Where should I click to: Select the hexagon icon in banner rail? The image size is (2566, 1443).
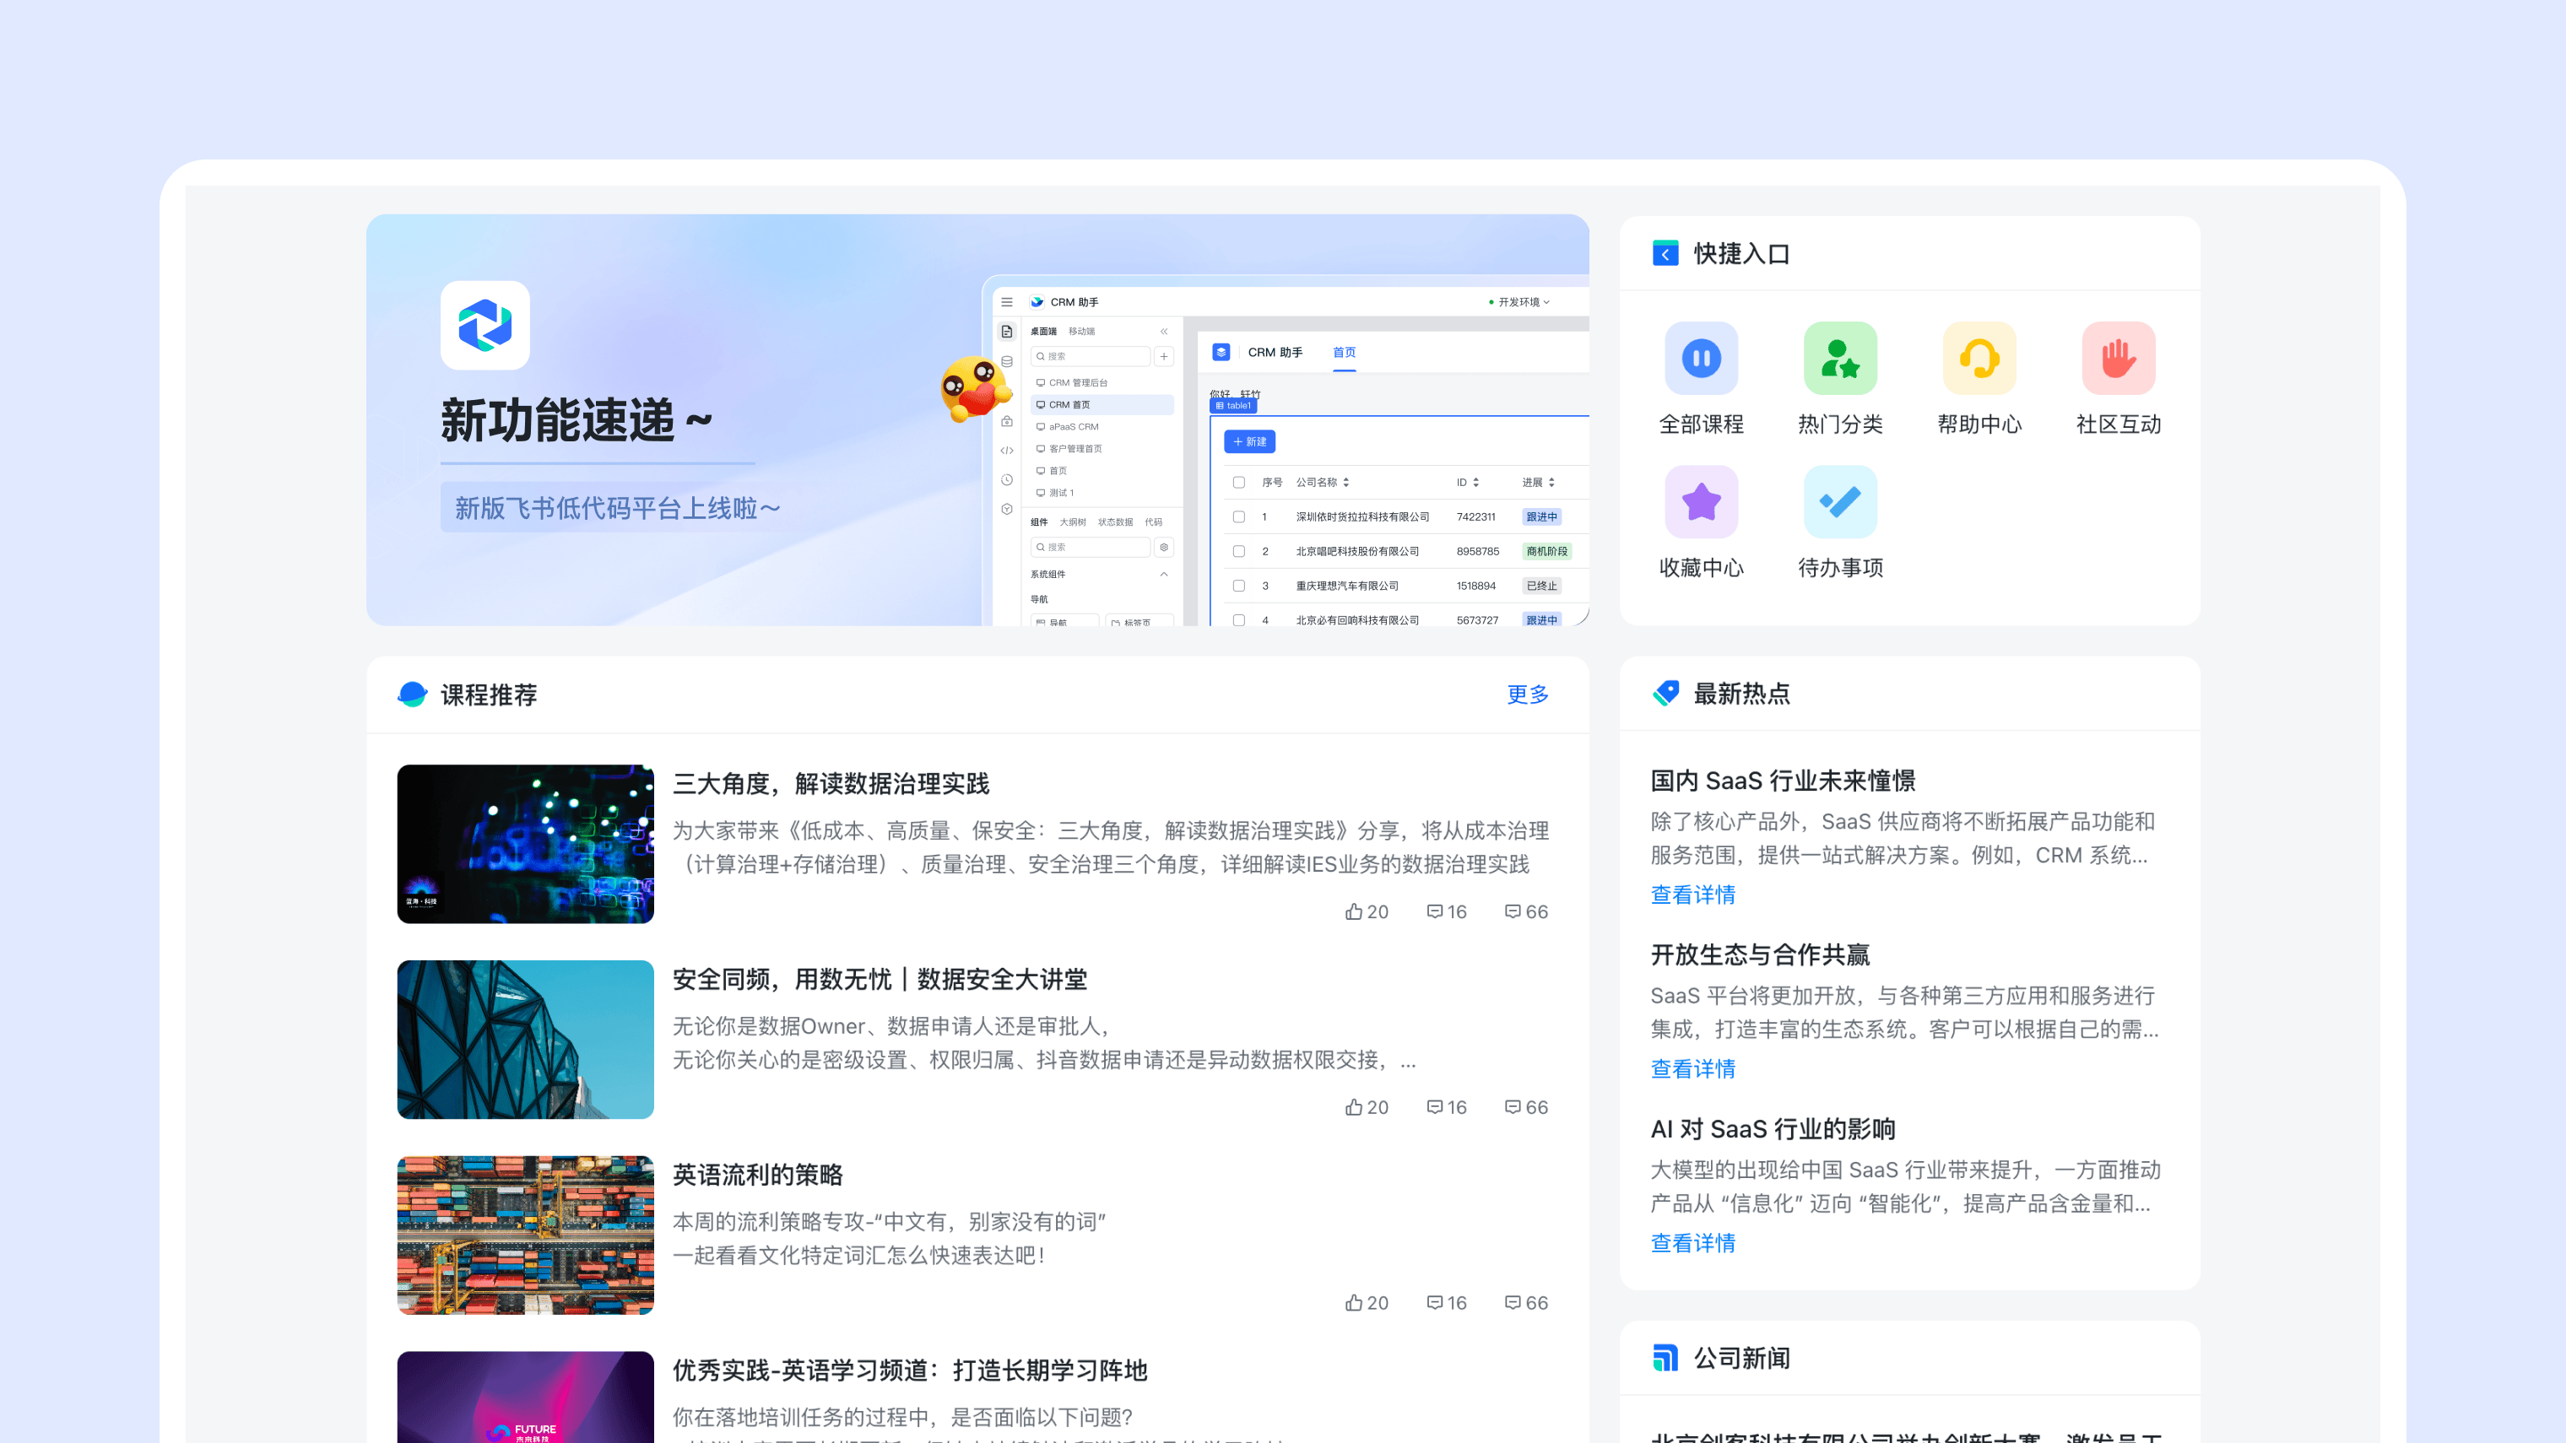[x=1007, y=509]
